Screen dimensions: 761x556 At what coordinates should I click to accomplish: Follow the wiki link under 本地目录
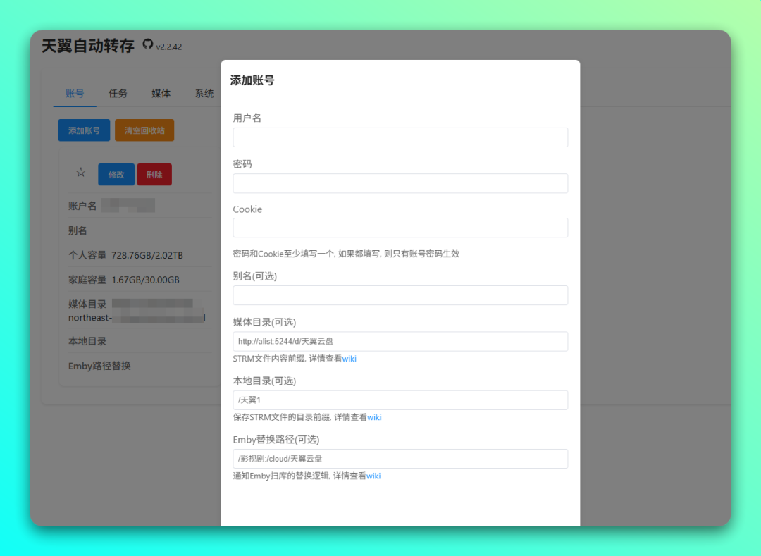[374, 417]
